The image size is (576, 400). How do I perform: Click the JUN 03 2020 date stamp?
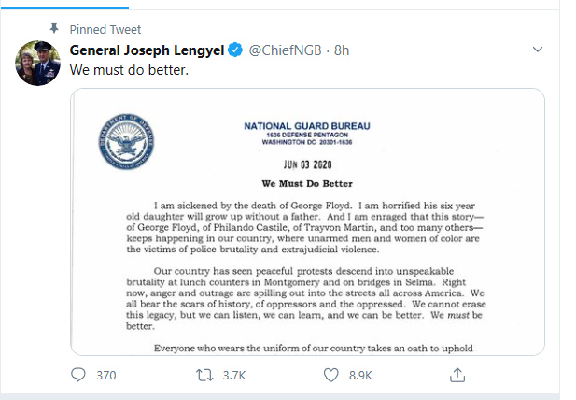[x=307, y=161]
